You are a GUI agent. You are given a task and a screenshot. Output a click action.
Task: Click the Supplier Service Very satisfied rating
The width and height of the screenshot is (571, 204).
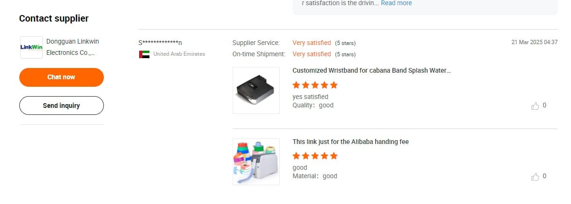point(312,43)
